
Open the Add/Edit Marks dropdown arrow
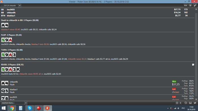tap(26, 103)
